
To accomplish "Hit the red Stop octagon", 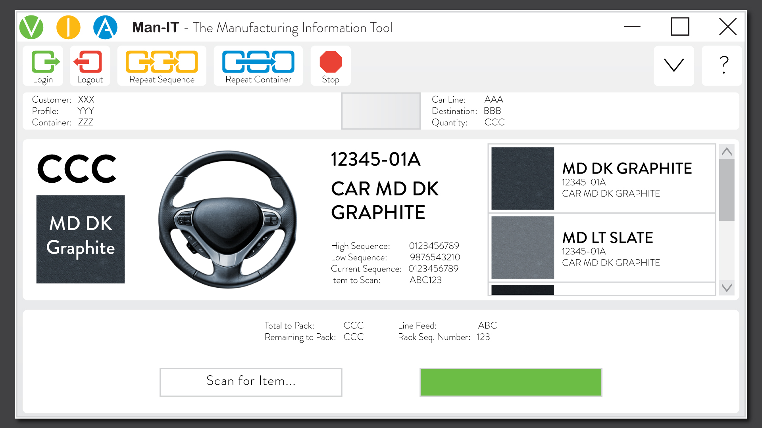I will click(330, 62).
